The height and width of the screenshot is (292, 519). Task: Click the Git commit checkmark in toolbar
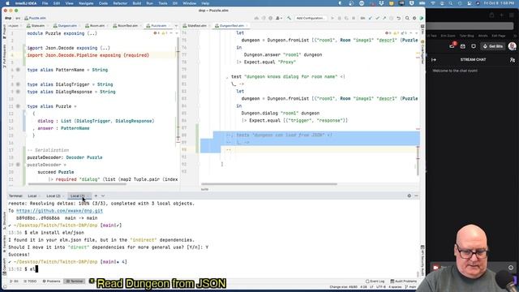[x=377, y=18]
